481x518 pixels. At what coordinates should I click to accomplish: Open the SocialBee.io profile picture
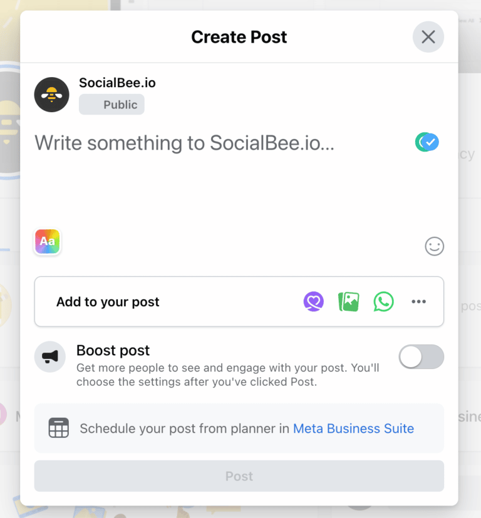tap(51, 95)
